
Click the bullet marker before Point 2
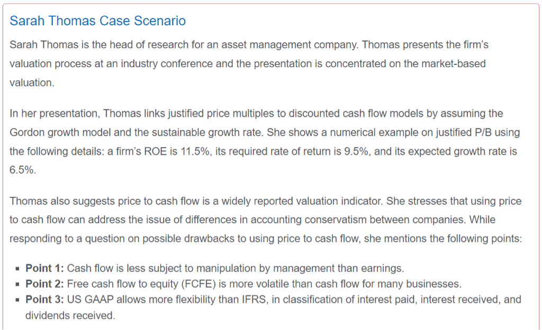point(19,284)
